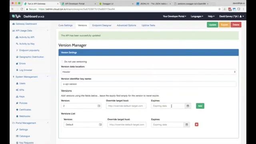Switch to the petstore.swagger.io browser tab
Image resolution: width=256 pixels, height=144 pixels.
click(x=191, y=4)
